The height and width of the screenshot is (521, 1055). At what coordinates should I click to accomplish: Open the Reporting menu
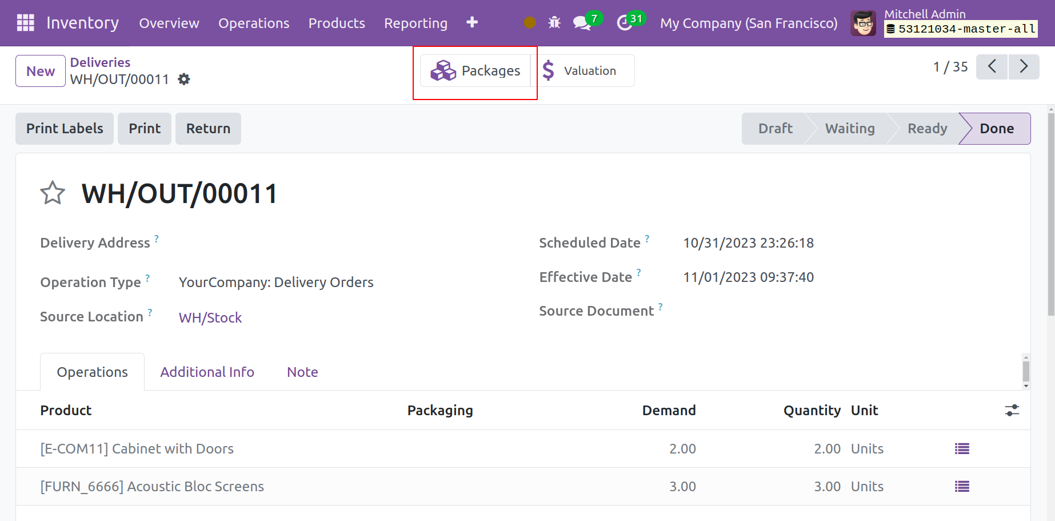[x=415, y=23]
